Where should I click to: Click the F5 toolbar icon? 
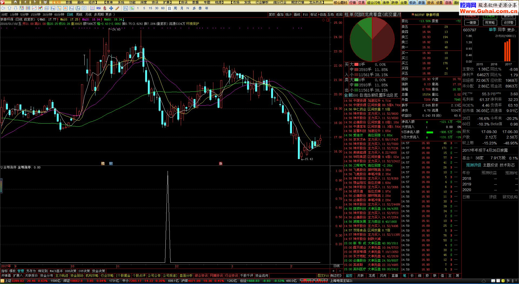tap(126, 8)
